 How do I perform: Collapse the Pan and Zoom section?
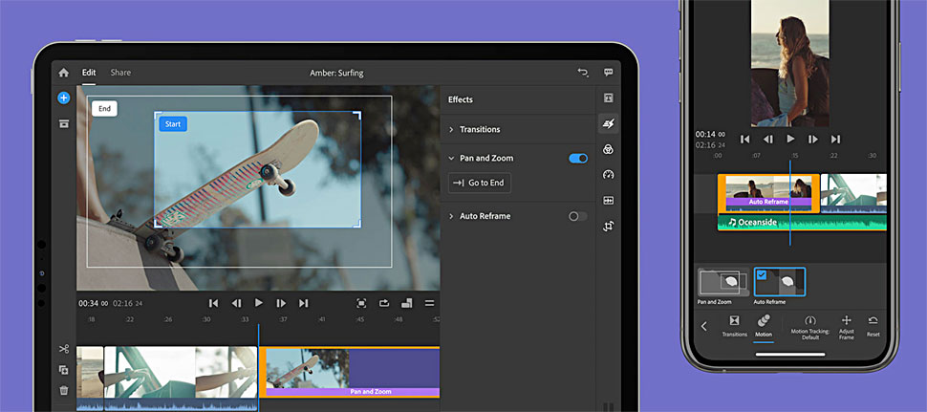(x=451, y=159)
